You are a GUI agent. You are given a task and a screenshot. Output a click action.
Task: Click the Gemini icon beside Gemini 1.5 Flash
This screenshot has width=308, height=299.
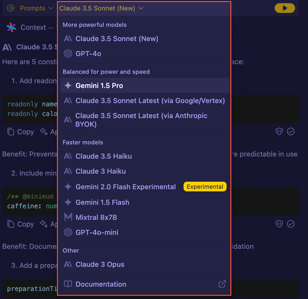coord(68,202)
